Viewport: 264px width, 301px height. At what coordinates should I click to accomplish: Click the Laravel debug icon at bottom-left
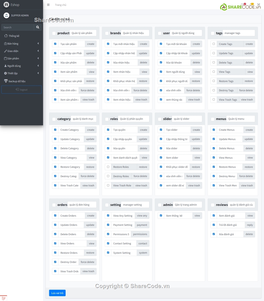coord(3,298)
